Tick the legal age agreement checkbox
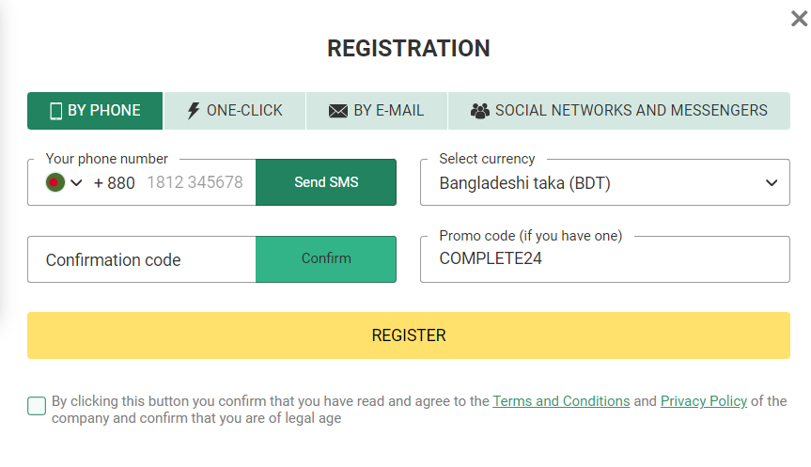 click(37, 406)
